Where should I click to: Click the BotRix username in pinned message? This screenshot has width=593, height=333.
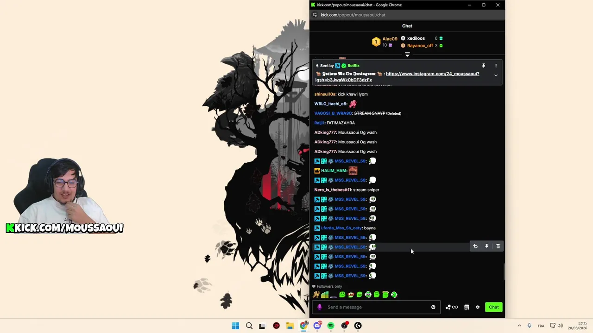[353, 66]
